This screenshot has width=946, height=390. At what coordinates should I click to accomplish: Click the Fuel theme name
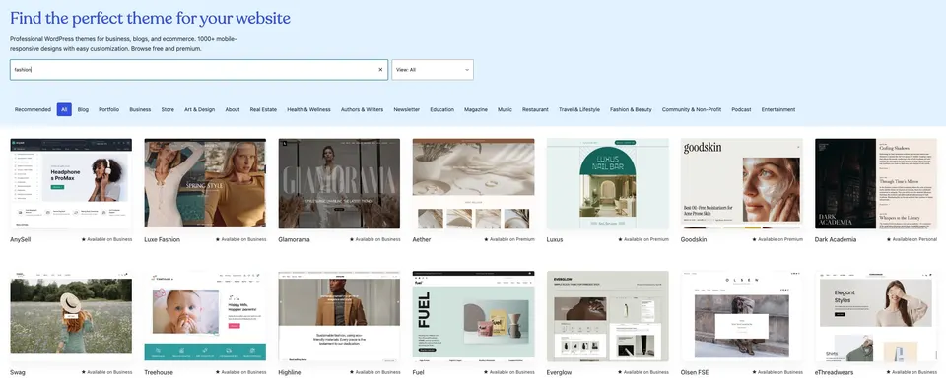(419, 372)
